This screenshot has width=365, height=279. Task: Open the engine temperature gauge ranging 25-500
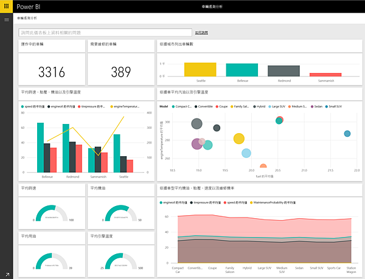(121, 261)
